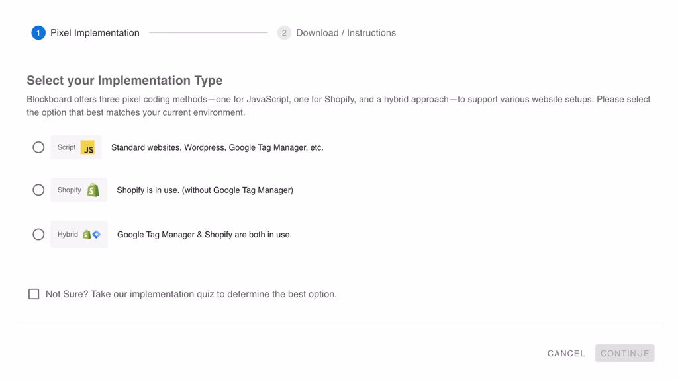The image size is (678, 380).
Task: Click the 'Hybrid' badge label
Action: (68, 235)
